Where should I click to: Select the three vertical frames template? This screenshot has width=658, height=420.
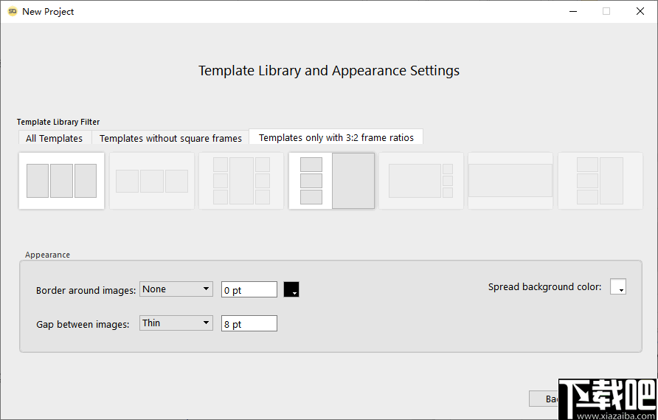(61, 181)
